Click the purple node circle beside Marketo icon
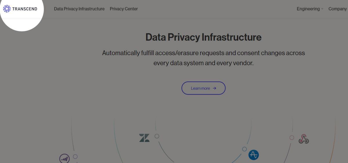 75,157
